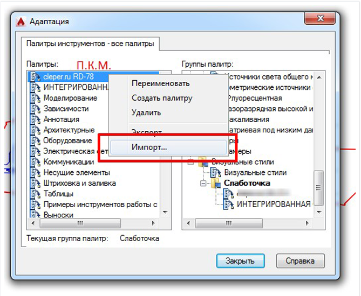
Task: Open the Палитры инструментов - все палитры tab
Action: [x=90, y=43]
